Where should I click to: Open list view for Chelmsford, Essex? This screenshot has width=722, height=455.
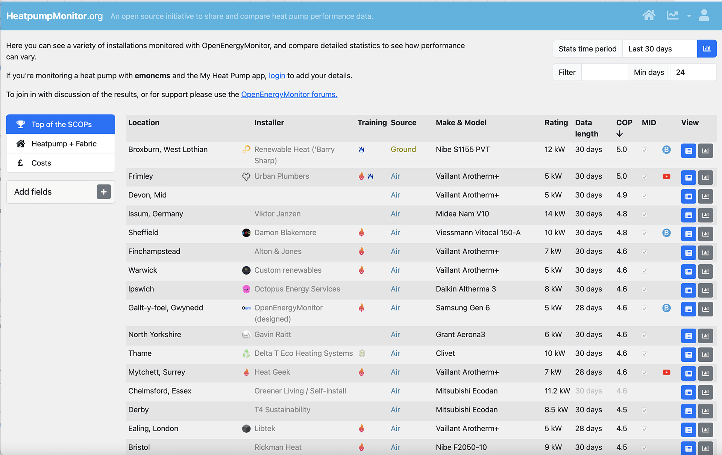pos(689,392)
